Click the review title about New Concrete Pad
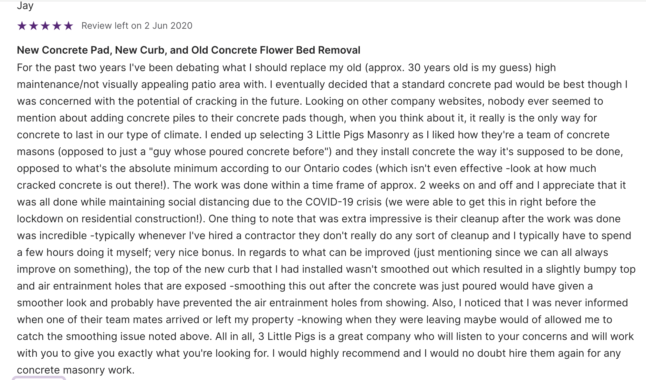The width and height of the screenshot is (646, 380). pos(188,50)
